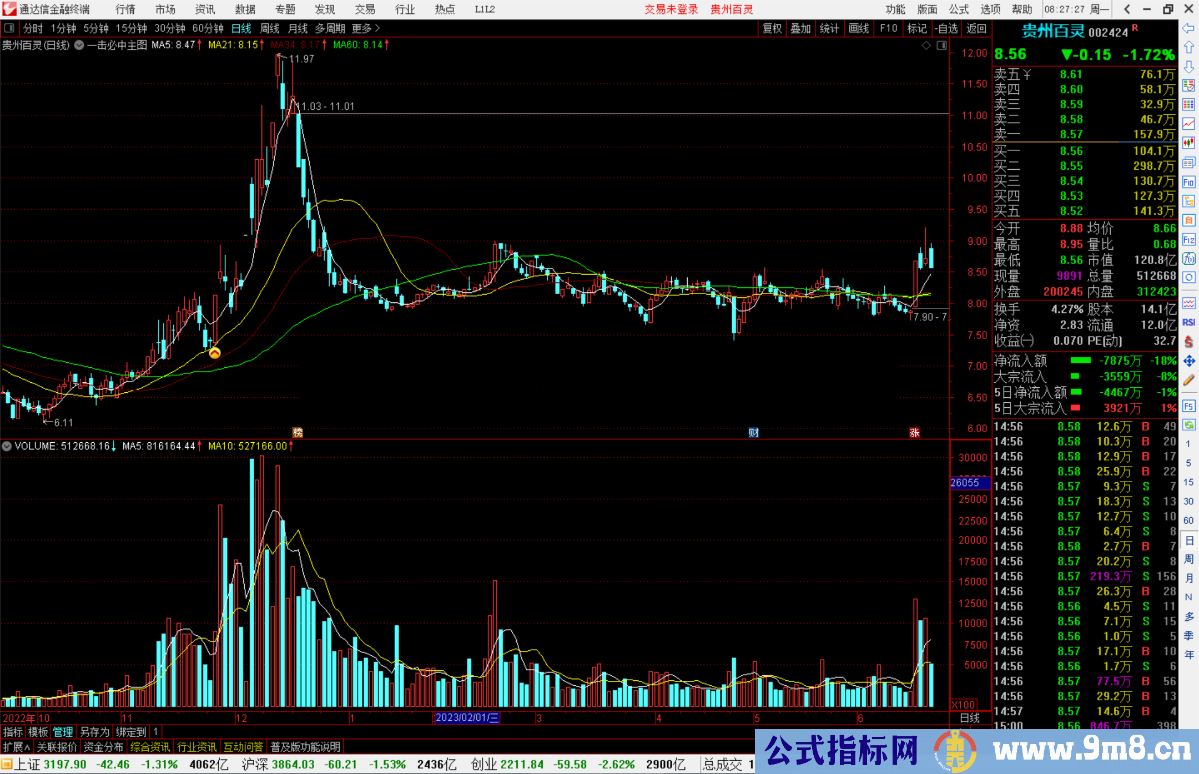Click the RSI indicator icon

pos(1188,322)
